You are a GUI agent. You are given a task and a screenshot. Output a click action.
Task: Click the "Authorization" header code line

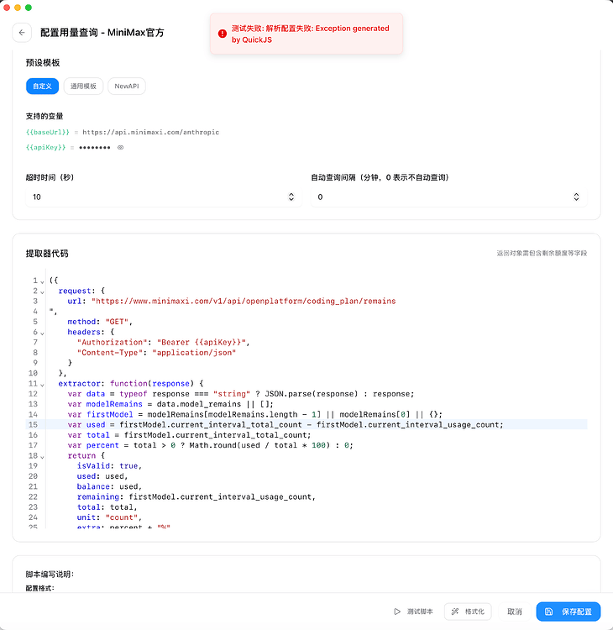[163, 343]
